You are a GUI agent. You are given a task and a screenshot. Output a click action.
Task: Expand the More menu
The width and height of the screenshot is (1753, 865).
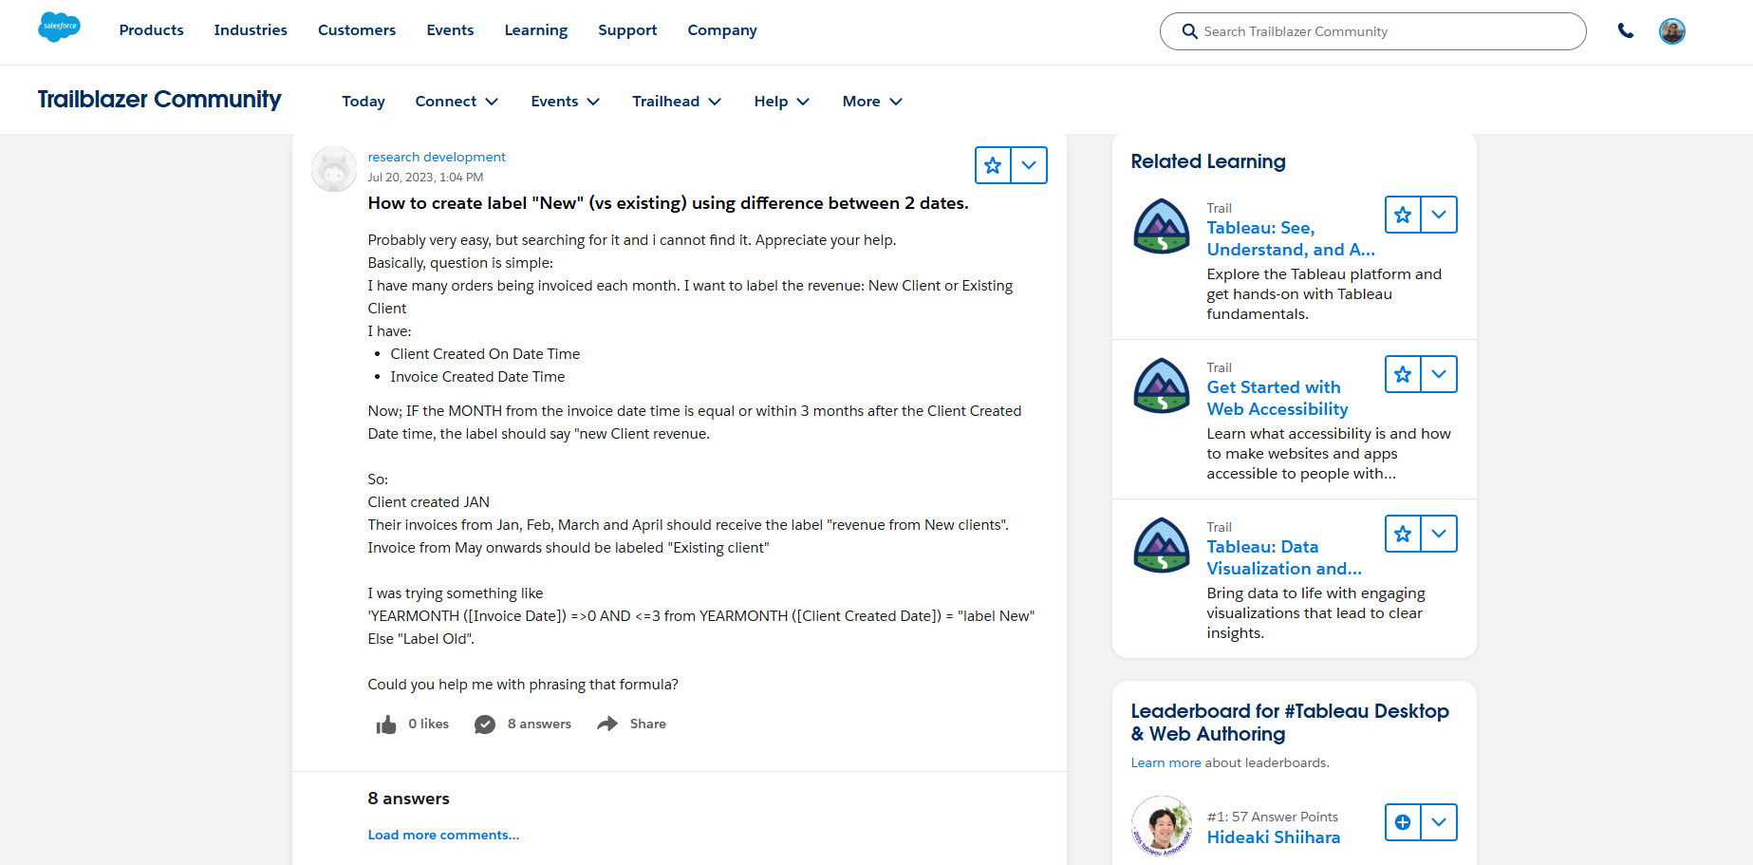[872, 102]
